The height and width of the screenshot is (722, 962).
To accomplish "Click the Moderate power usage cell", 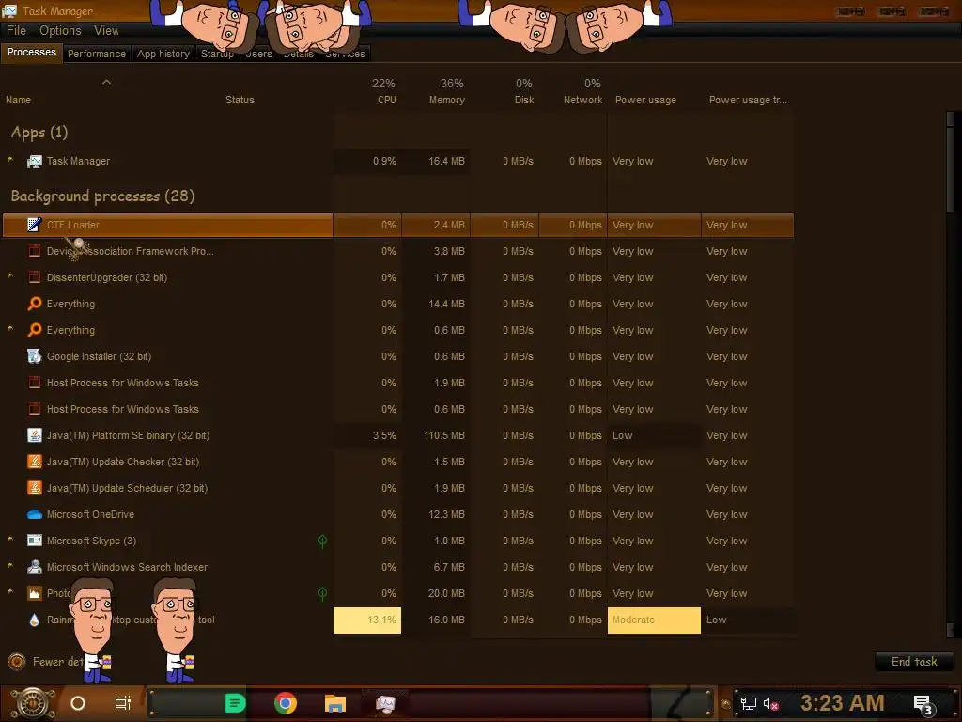I will pos(654,620).
